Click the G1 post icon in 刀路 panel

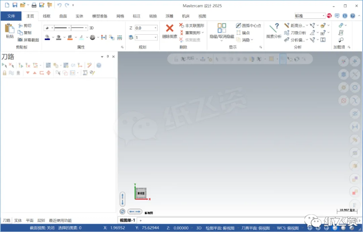point(73,65)
